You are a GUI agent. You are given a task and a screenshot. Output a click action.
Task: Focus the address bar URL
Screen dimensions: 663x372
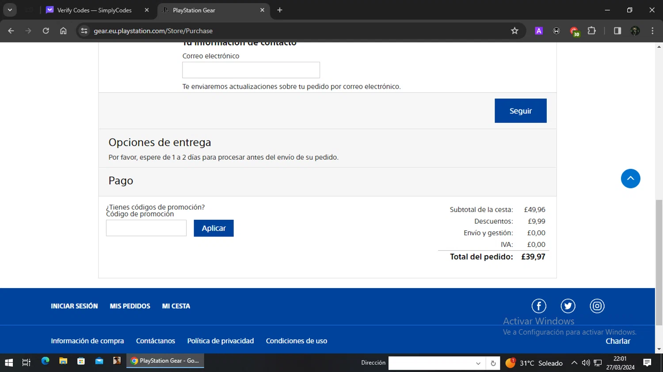click(153, 31)
